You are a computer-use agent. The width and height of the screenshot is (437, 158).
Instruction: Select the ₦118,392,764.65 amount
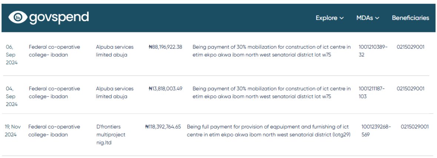click(x=163, y=127)
